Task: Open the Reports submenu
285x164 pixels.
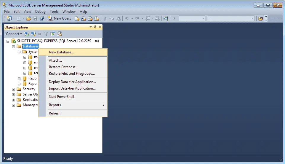Action: [x=73, y=105]
